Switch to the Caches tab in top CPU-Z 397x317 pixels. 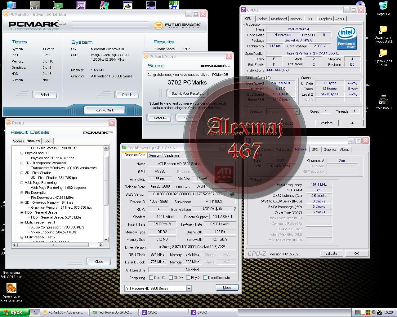(x=262, y=19)
